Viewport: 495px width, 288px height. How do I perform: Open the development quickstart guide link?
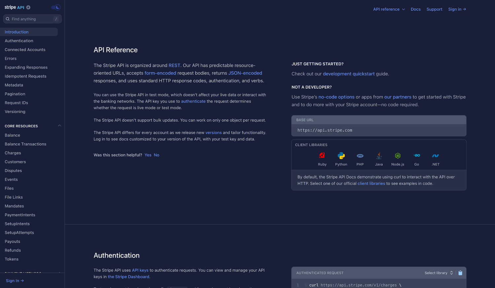pyautogui.click(x=349, y=74)
